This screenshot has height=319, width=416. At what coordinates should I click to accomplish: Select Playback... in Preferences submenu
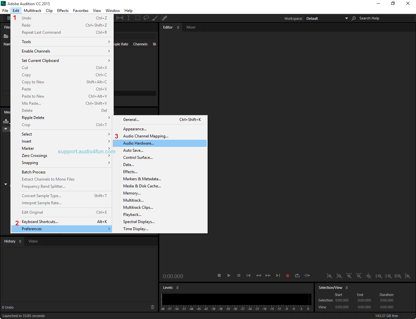(x=160, y=215)
